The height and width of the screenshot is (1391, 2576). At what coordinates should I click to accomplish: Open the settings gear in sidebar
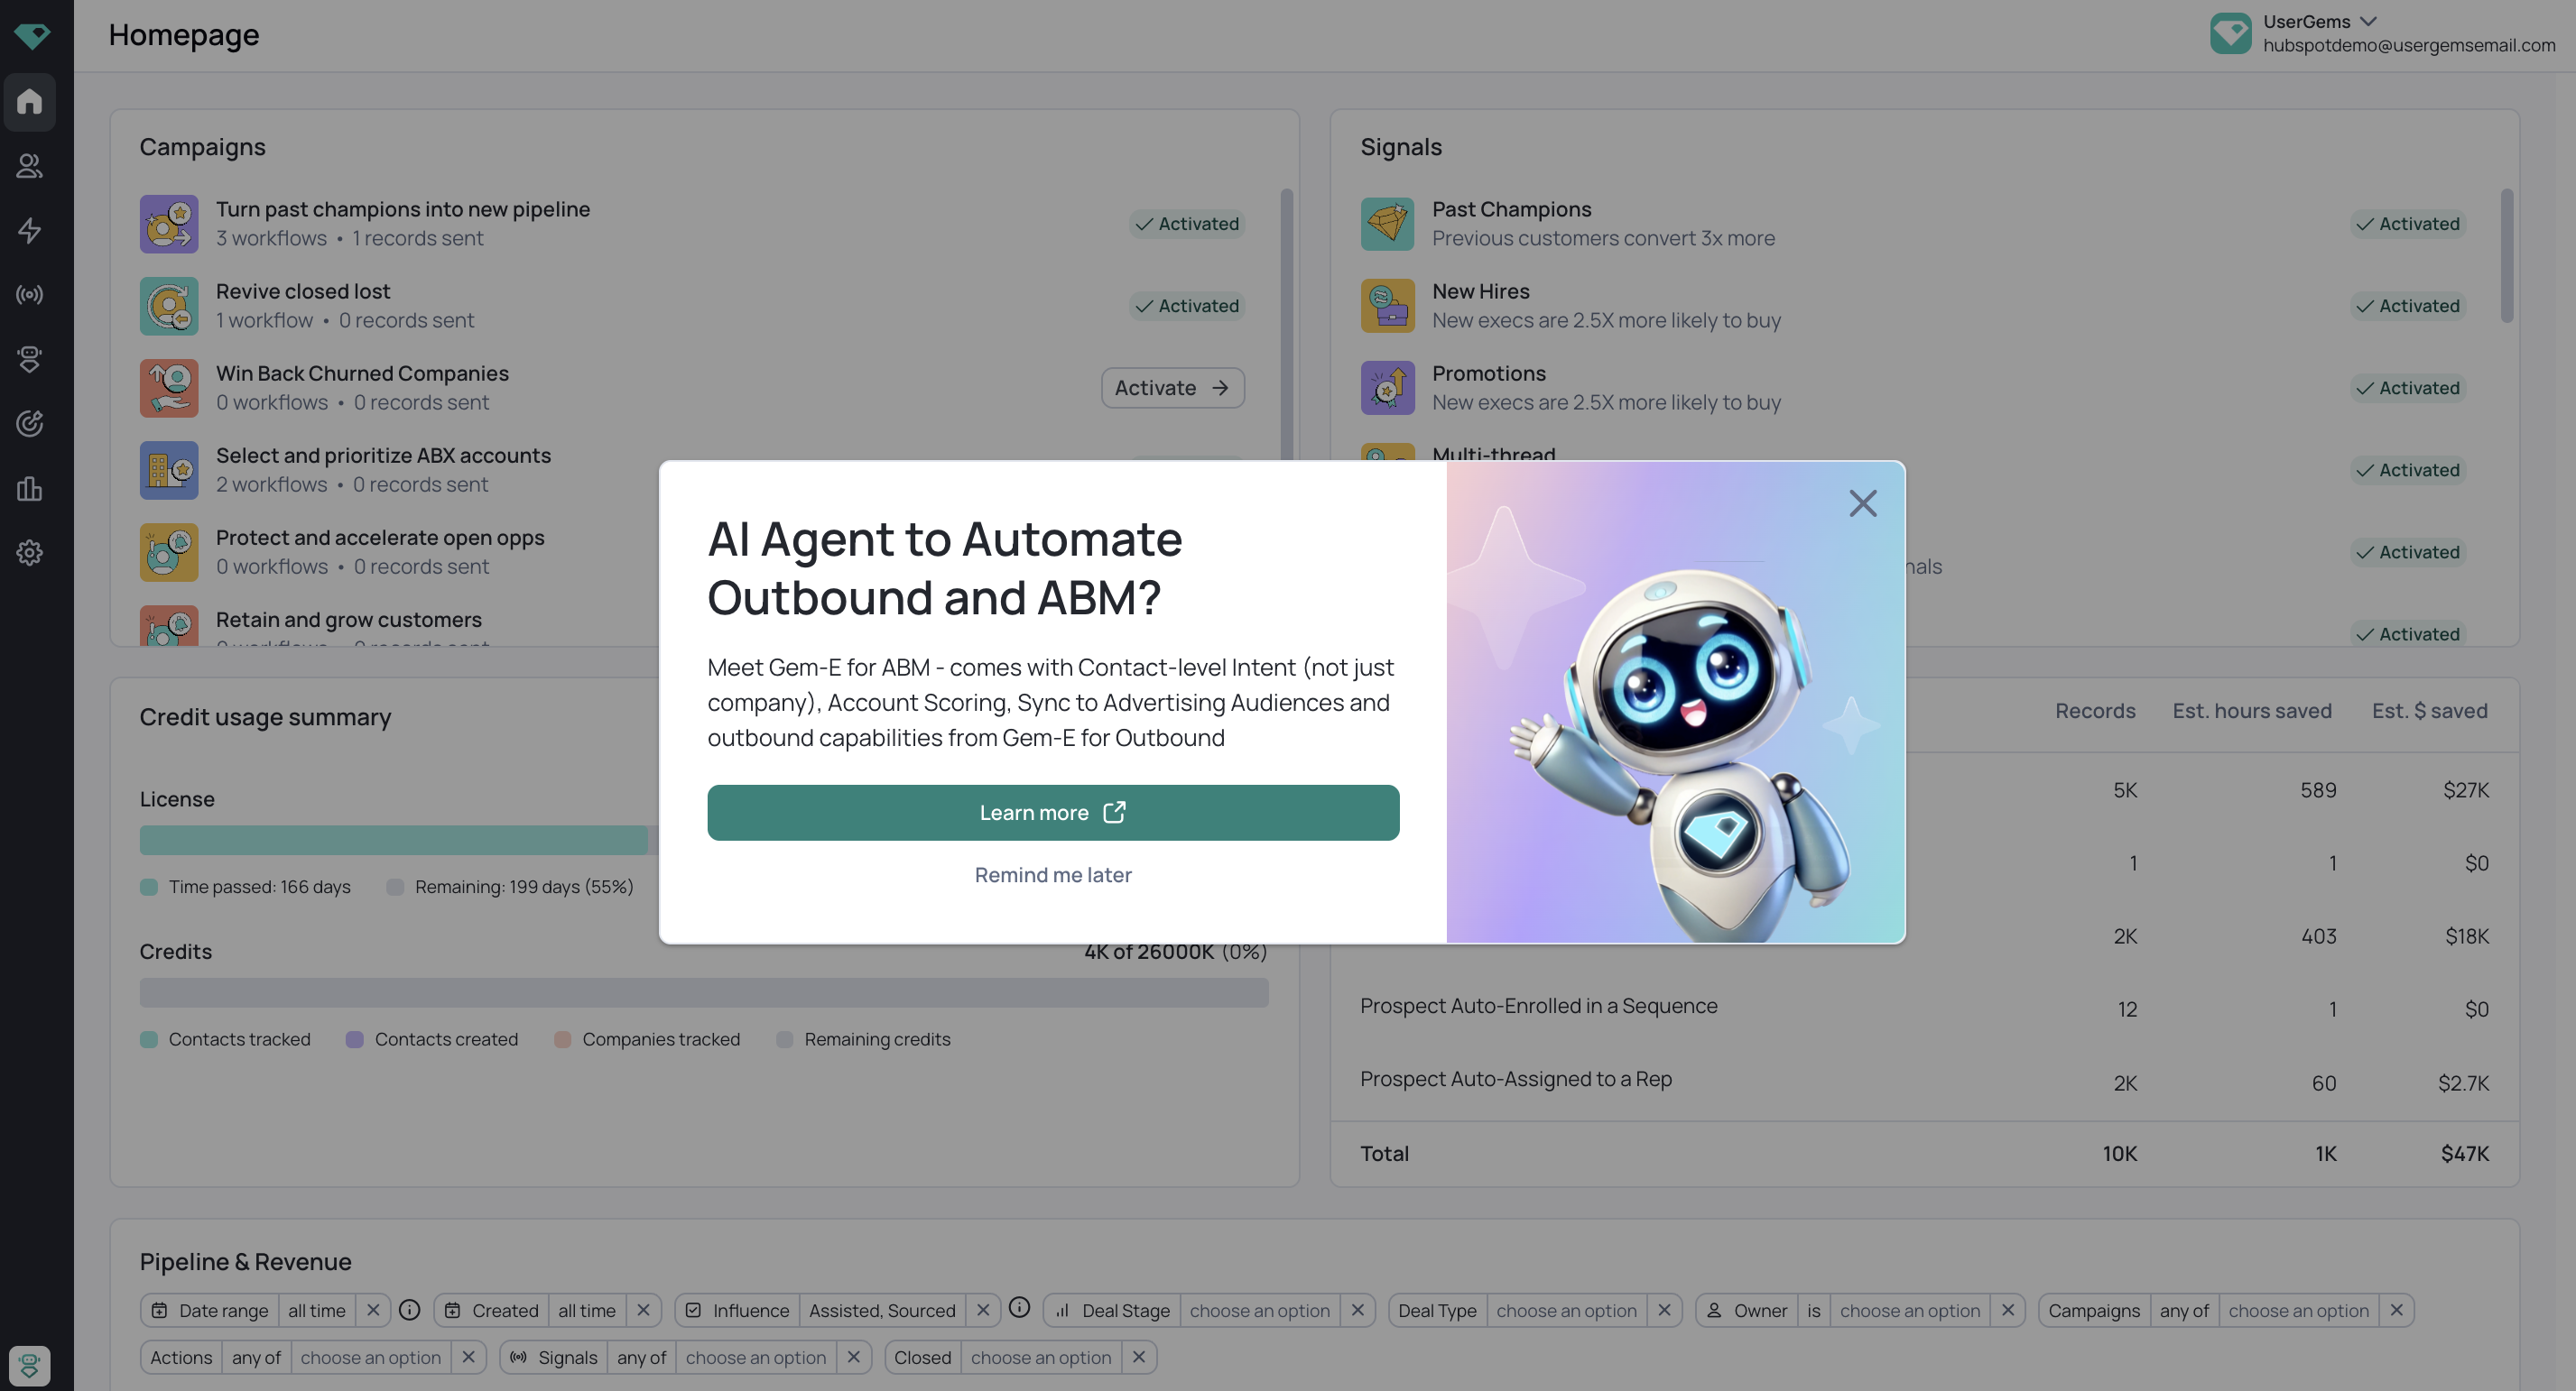point(30,553)
